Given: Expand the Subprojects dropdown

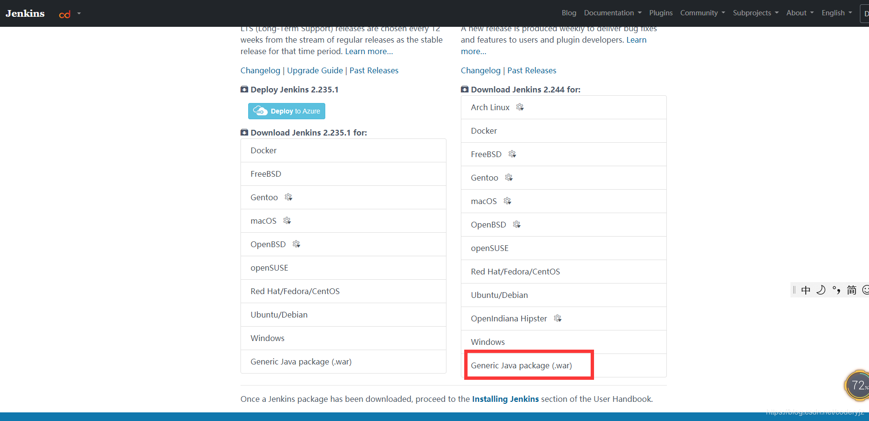Looking at the screenshot, I should pyautogui.click(x=756, y=13).
